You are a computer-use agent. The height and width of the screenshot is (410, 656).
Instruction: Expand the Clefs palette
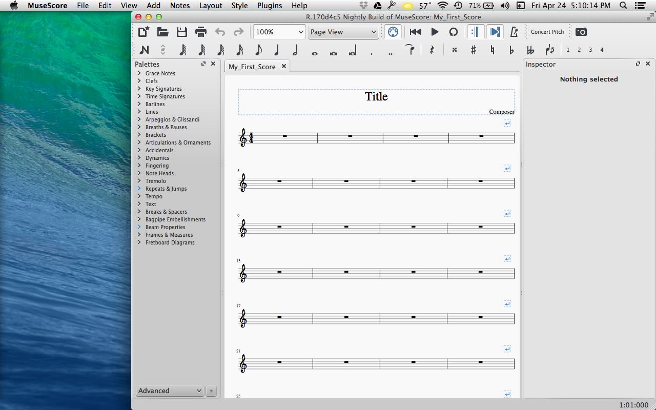pos(139,81)
